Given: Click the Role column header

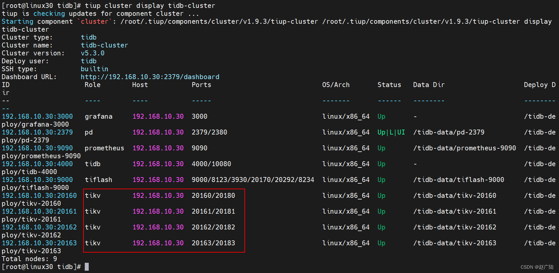Looking at the screenshot, I should [93, 85].
